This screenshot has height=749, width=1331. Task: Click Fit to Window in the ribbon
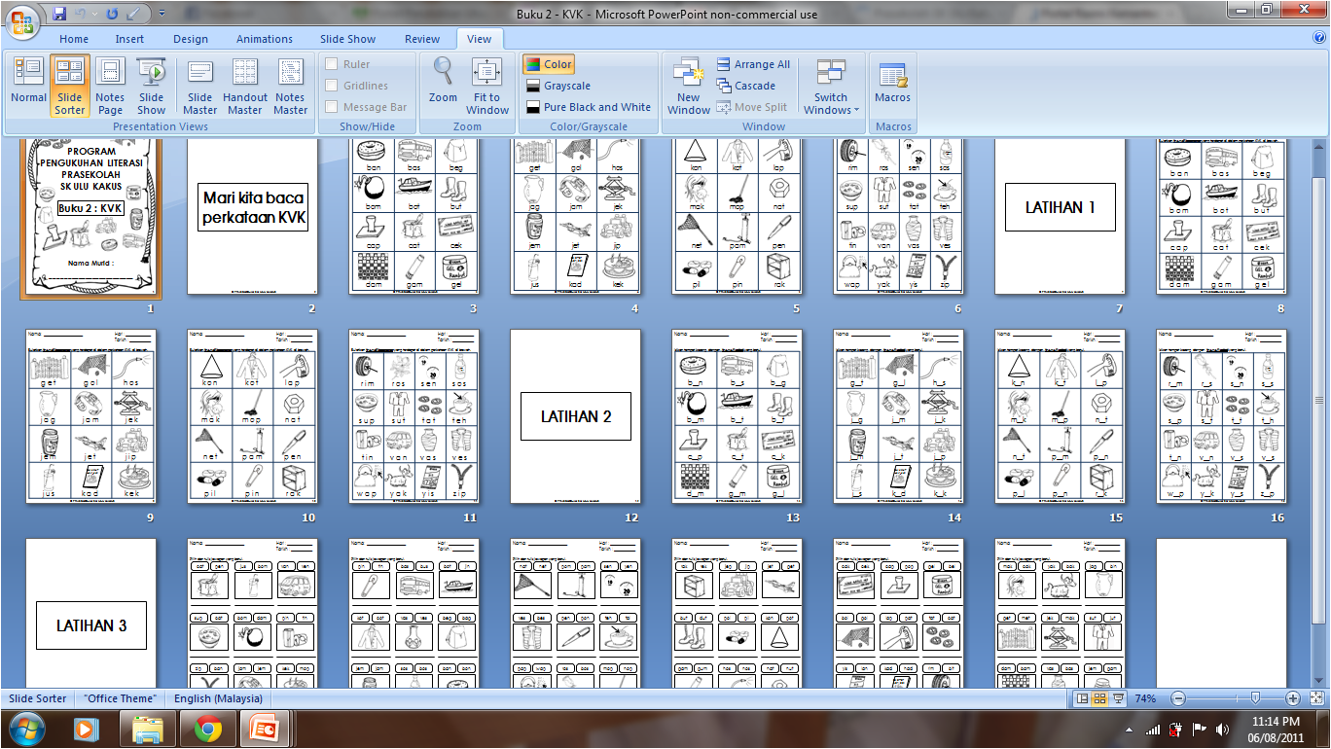click(x=487, y=85)
